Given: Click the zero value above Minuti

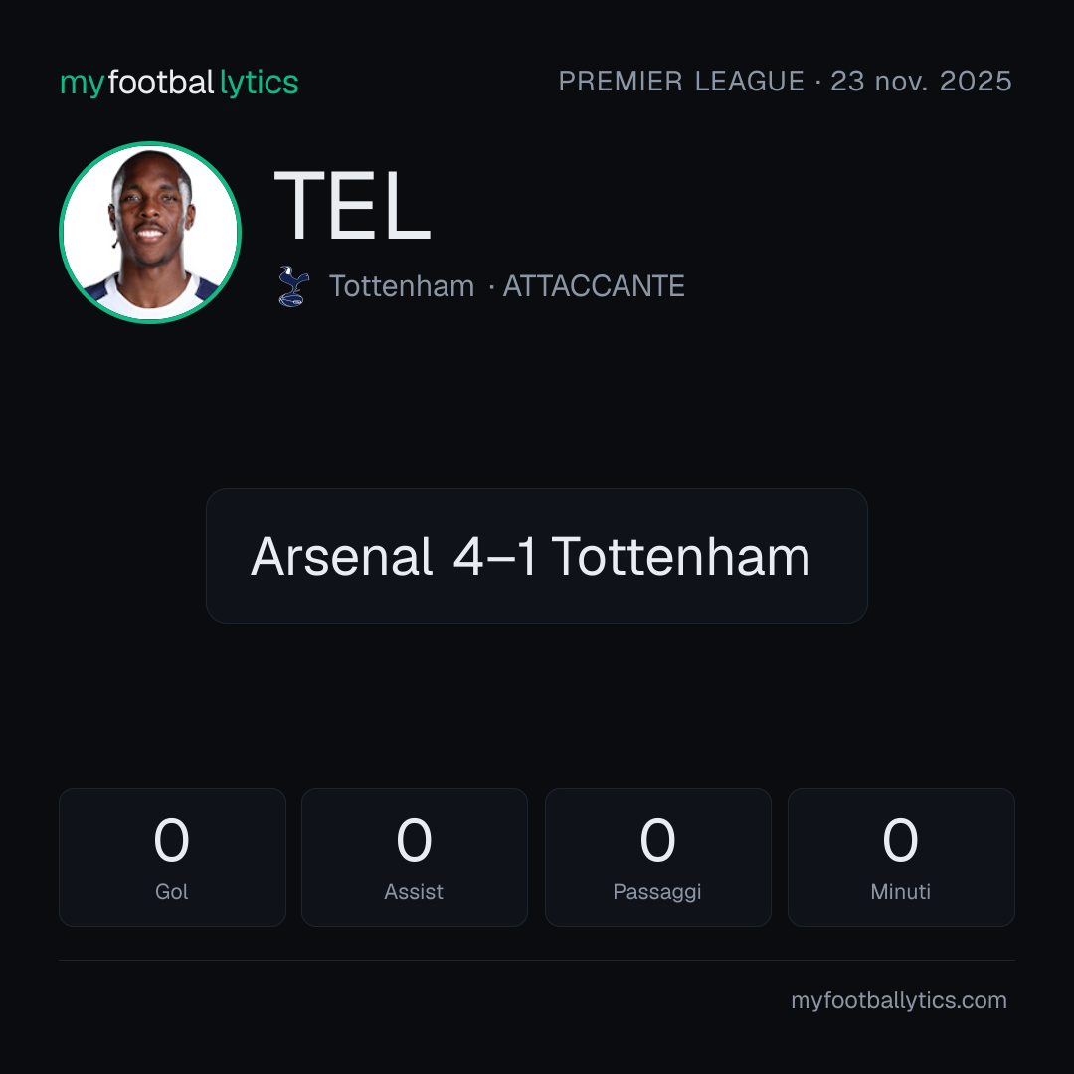Looking at the screenshot, I should click(900, 839).
